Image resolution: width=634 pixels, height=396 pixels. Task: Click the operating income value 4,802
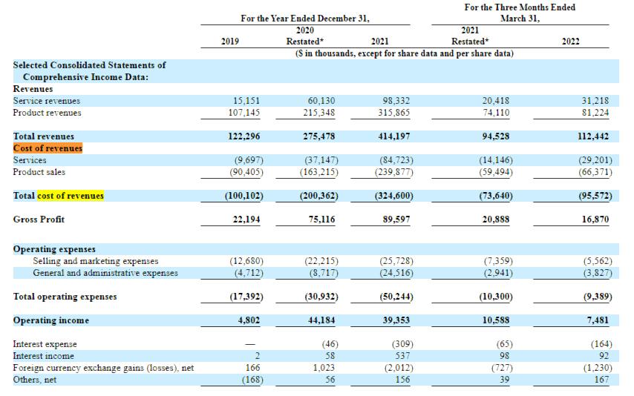pos(249,320)
